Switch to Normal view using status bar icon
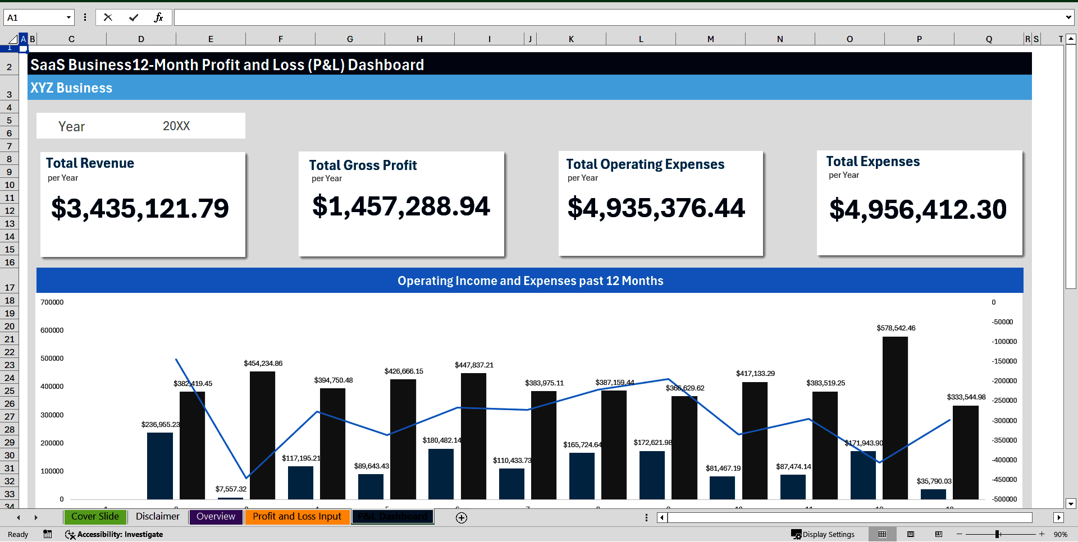Image resolution: width=1078 pixels, height=542 pixels. (x=882, y=534)
